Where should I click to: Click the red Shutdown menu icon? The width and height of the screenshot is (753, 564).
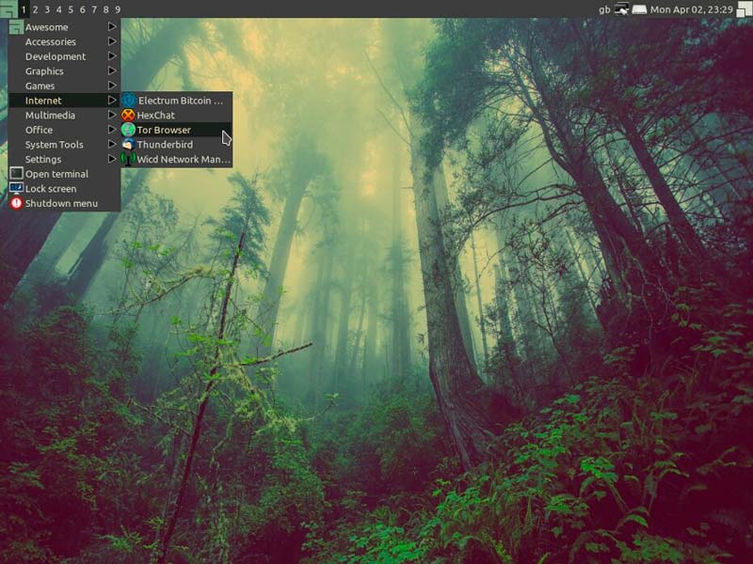pyautogui.click(x=16, y=203)
